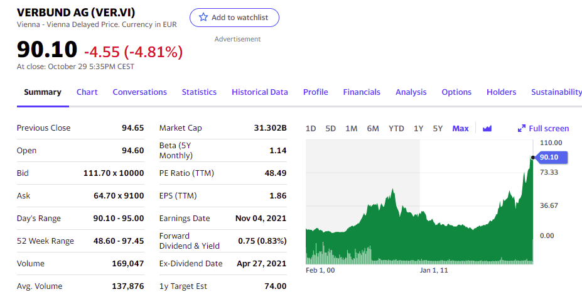Click the 1y Target Est value 74.00
The width and height of the screenshot is (582, 304).
276,286
